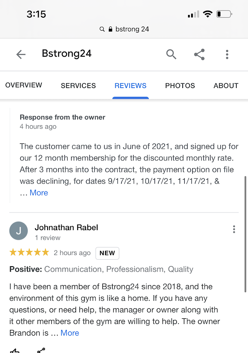Expand Johnathan Rabel's review text with More
The height and width of the screenshot is (353, 248).
[70, 333]
